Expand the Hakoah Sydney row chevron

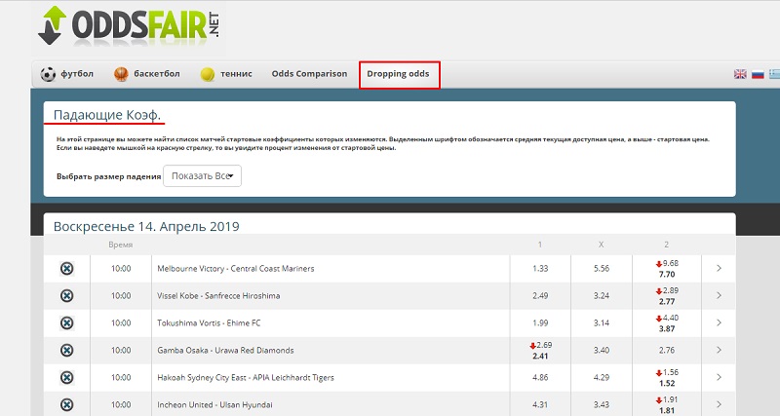point(719,378)
